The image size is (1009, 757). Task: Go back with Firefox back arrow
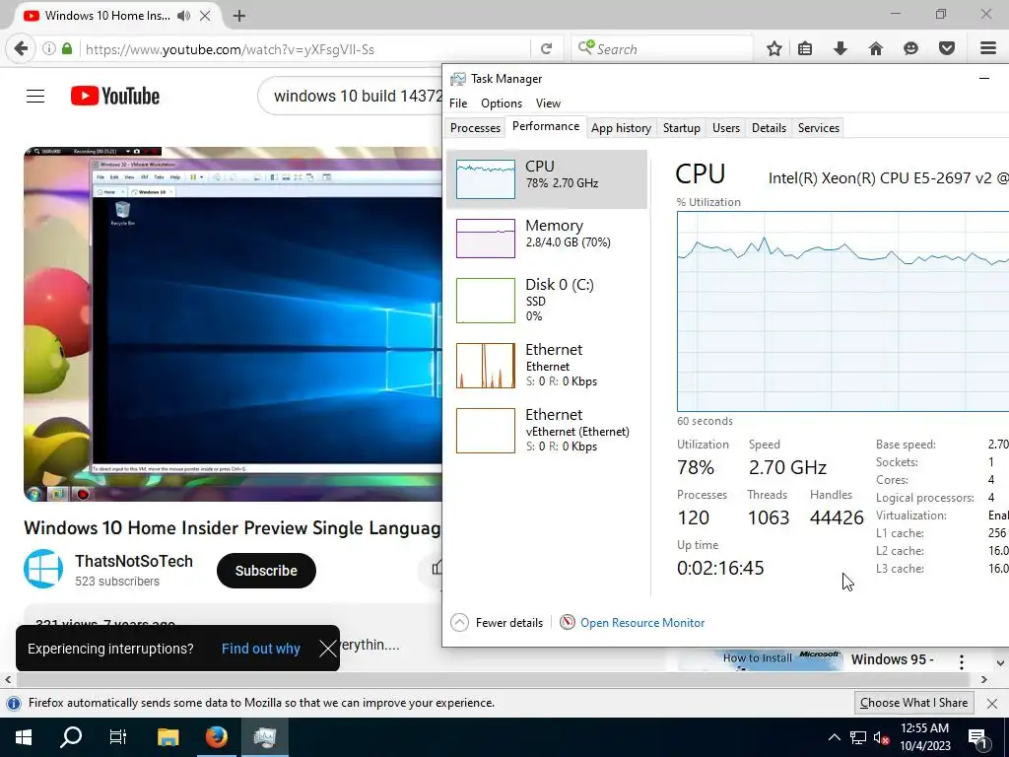tap(22, 49)
